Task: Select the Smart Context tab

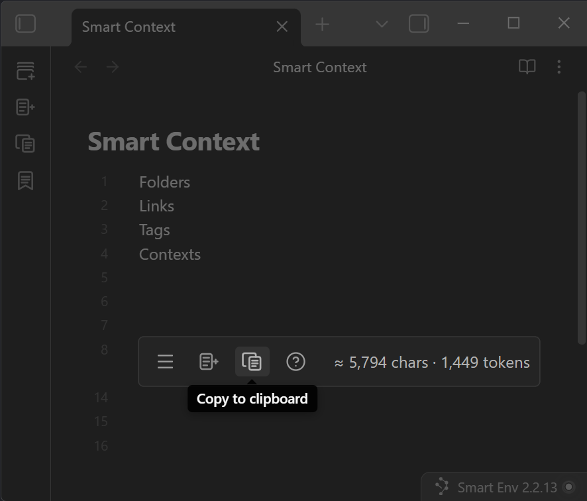Action: pos(166,27)
